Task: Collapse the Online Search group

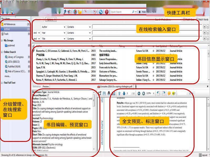Action: (2, 52)
